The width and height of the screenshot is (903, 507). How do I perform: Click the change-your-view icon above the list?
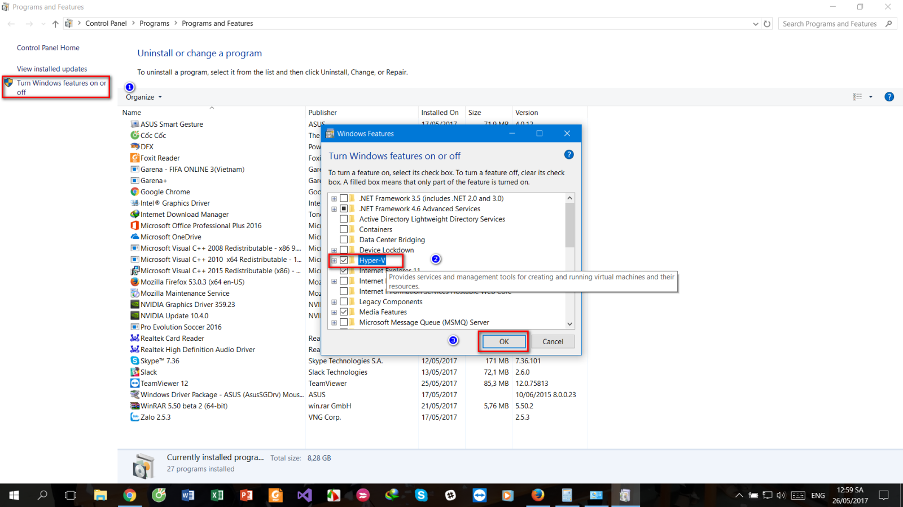(858, 96)
